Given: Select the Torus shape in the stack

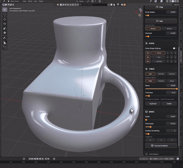Looking at the screenshot, I should point(158,53).
